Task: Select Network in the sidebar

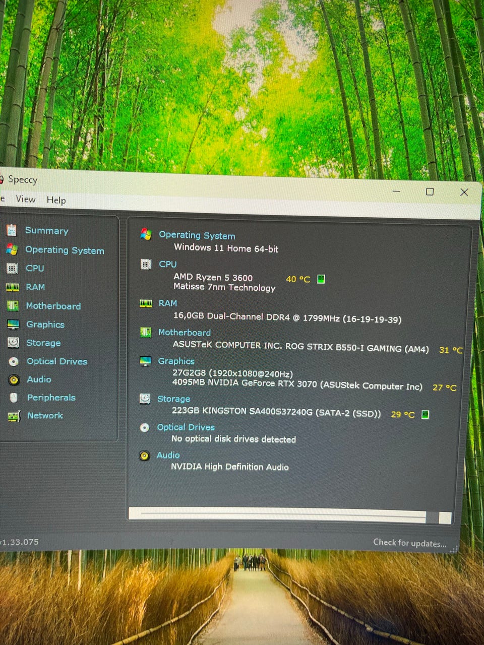Action: click(x=45, y=416)
